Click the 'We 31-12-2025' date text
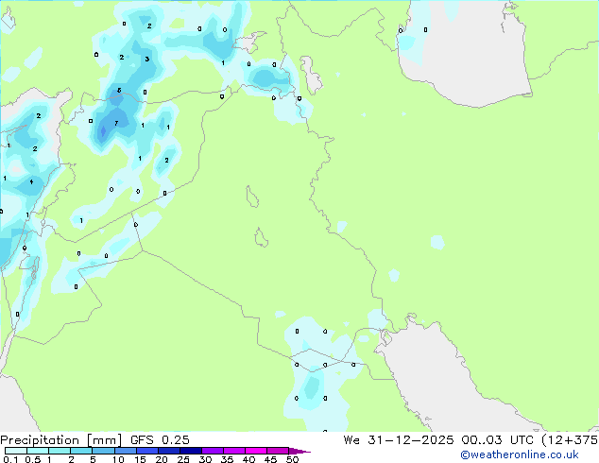The height and width of the screenshot is (463, 599). point(399,439)
